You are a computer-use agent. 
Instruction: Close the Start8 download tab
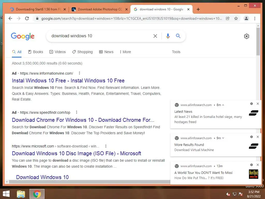point(64,9)
